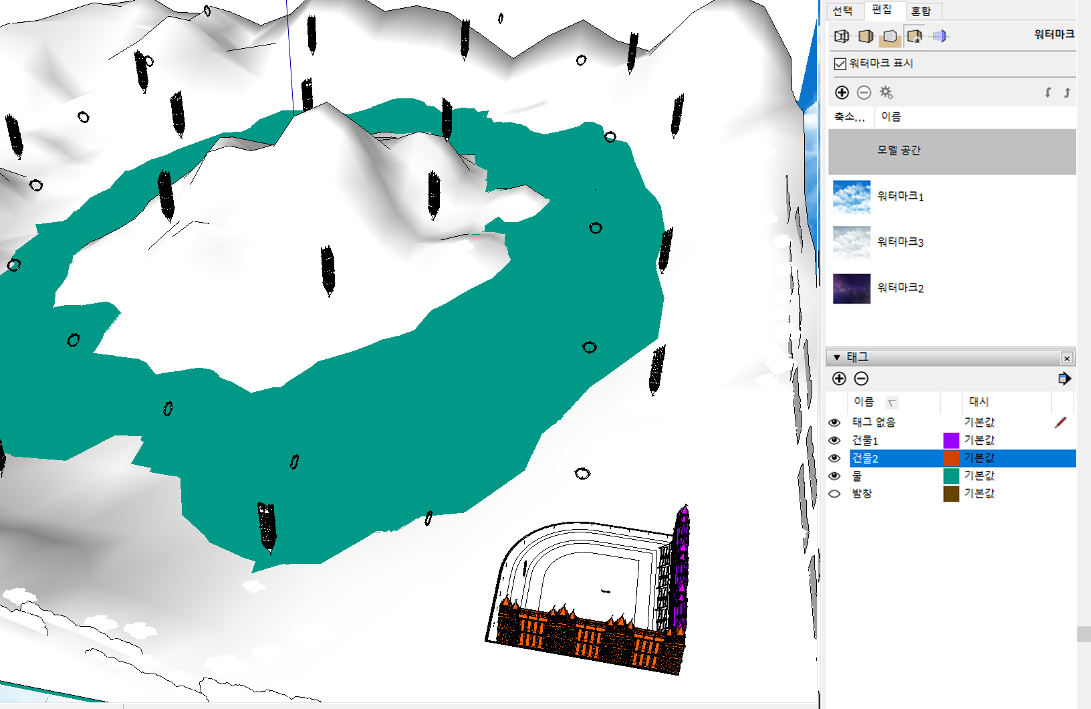
Task: Open the Edge settings icon in style editor
Action: tap(842, 36)
